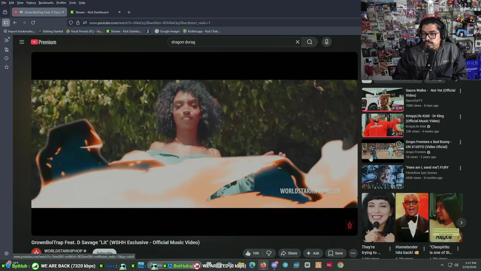Viewport: 481px width, 271px height.
Task: Play the KrispyLife Kidd - Dr King thumbnail
Action: (x=383, y=125)
